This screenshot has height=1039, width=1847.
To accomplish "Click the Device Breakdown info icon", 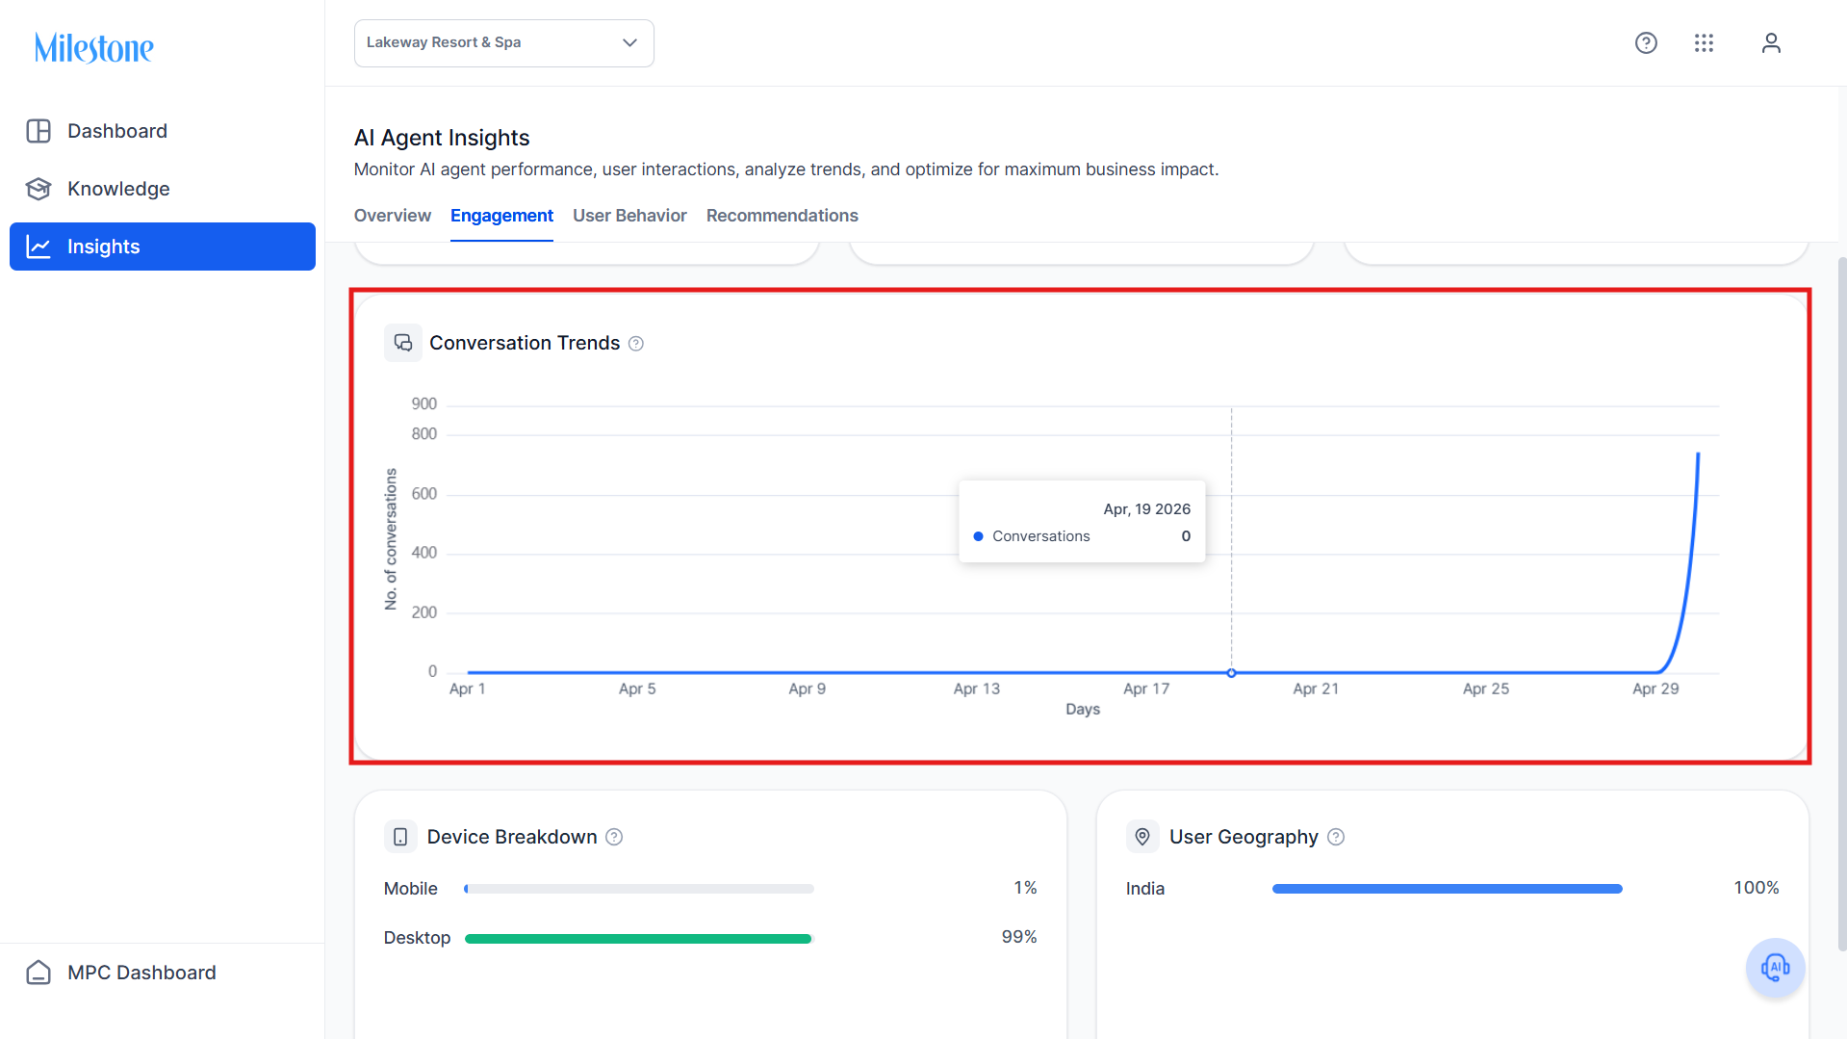I will tap(614, 837).
